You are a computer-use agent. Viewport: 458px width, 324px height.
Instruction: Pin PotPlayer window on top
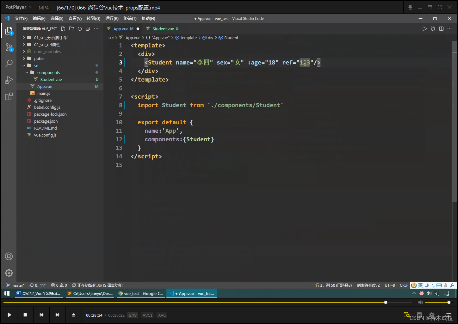pyautogui.click(x=410, y=7)
